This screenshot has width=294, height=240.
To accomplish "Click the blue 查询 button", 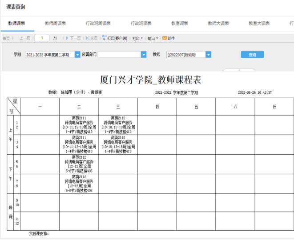I will point(252,55).
